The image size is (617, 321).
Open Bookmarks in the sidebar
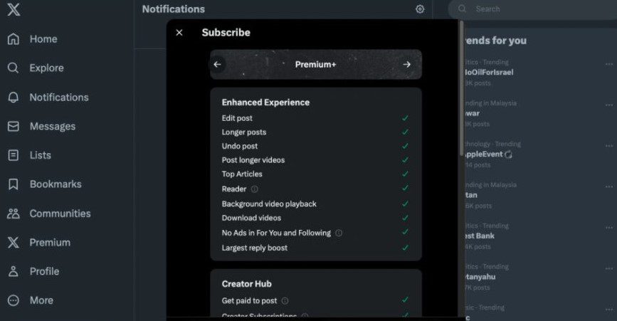(44, 184)
